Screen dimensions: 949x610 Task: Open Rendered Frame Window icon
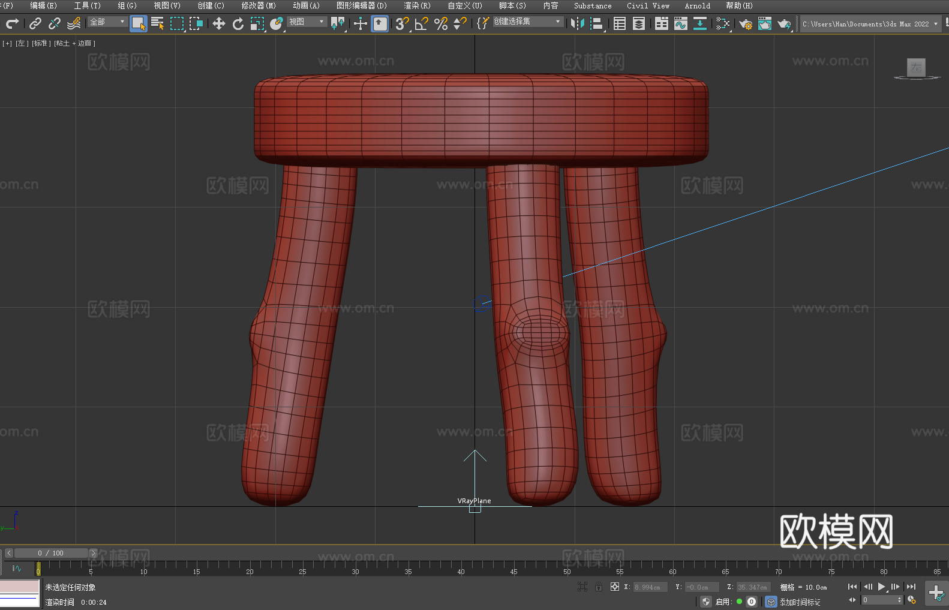point(765,23)
